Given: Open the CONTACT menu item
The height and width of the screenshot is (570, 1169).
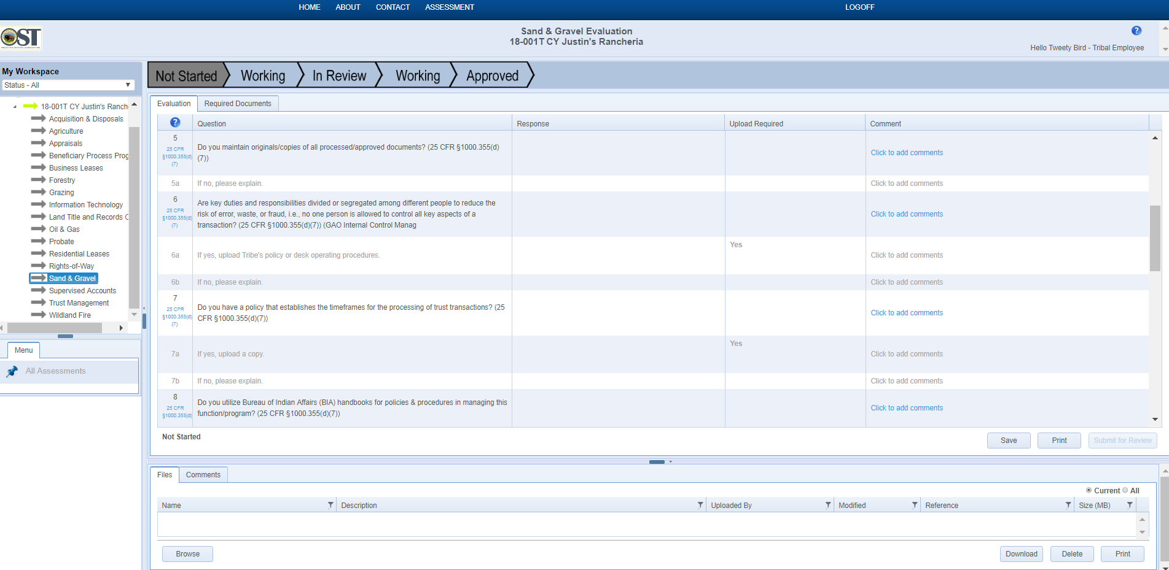Looking at the screenshot, I should pos(393,7).
